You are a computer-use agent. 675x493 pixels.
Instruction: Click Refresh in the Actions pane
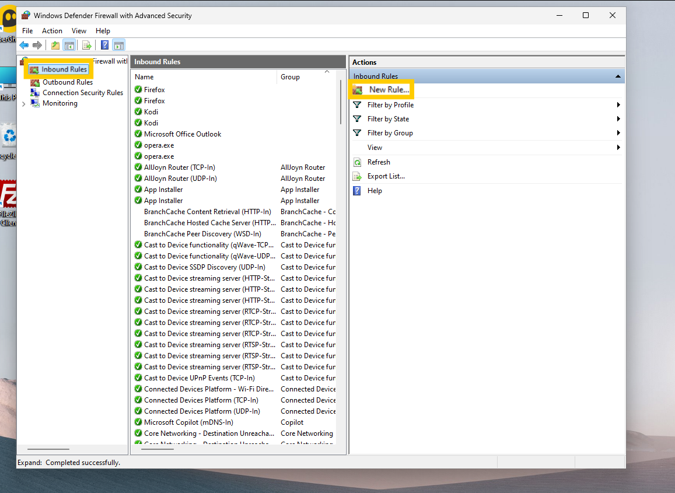[379, 162]
